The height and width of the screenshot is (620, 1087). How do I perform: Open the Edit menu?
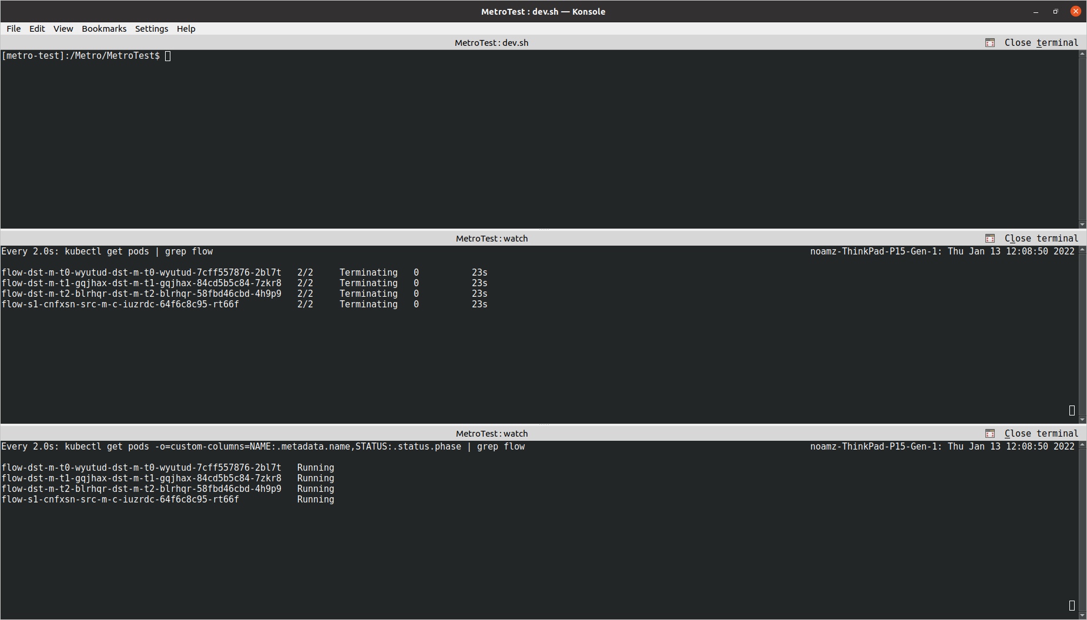pos(37,29)
